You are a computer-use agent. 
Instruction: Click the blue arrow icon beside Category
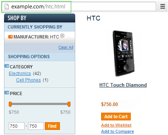coord(7,66)
